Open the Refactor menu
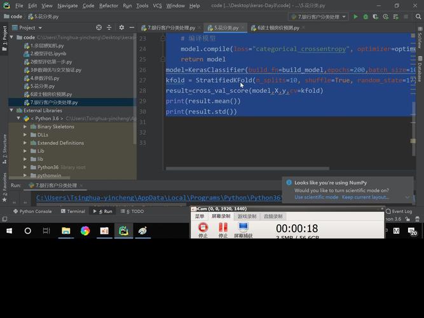Image resolution: width=424 pixels, height=318 pixels. [109, 6]
